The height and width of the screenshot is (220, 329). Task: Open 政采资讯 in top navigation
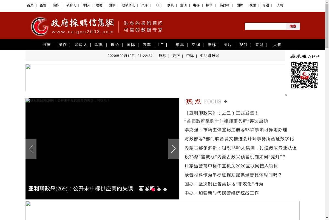click(128, 5)
